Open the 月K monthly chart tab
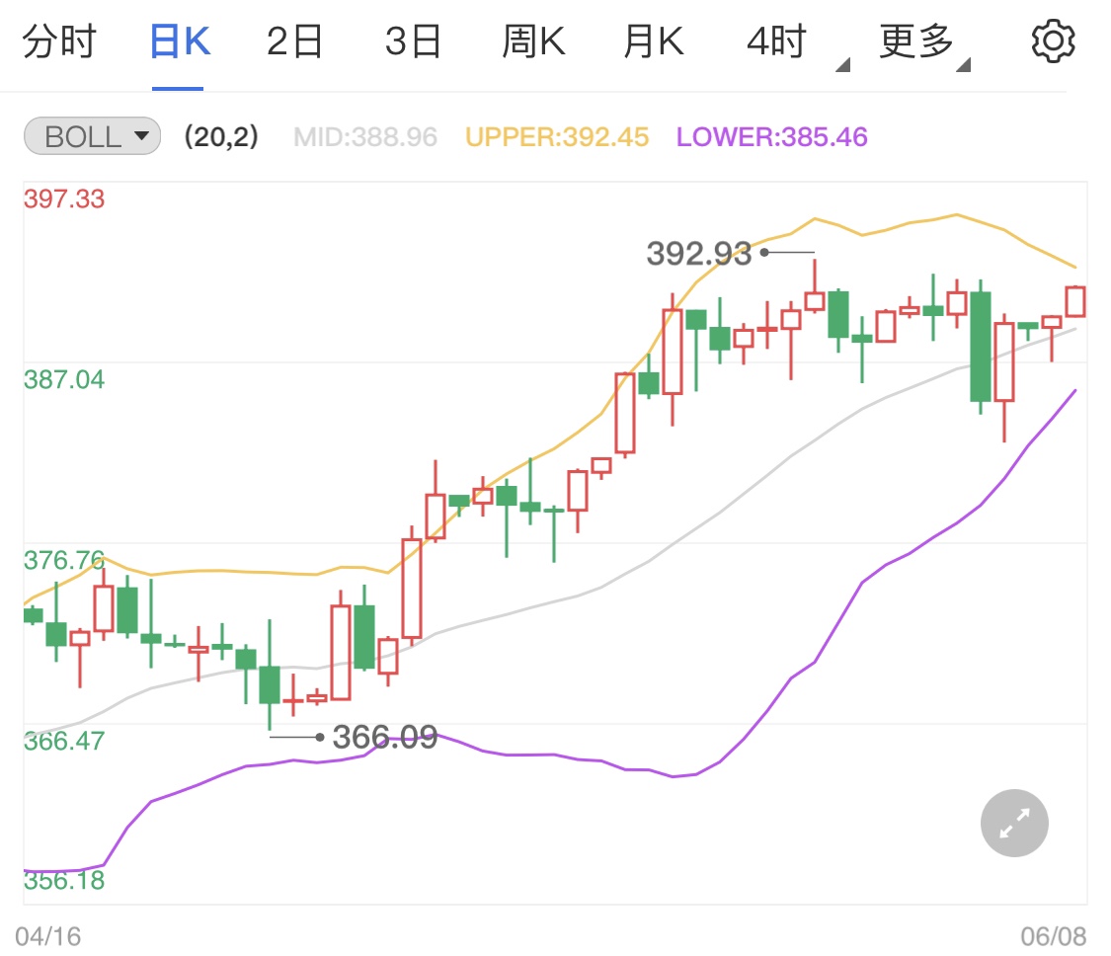 [x=654, y=41]
